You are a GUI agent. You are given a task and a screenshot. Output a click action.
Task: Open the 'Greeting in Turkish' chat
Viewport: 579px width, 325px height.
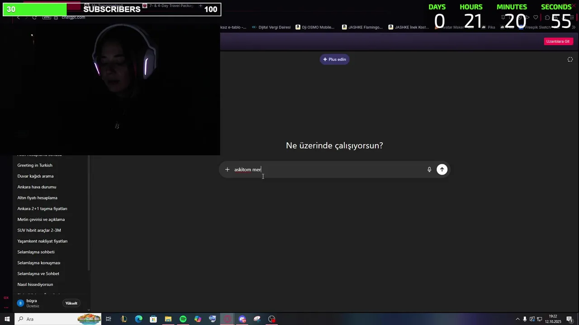coord(35,165)
